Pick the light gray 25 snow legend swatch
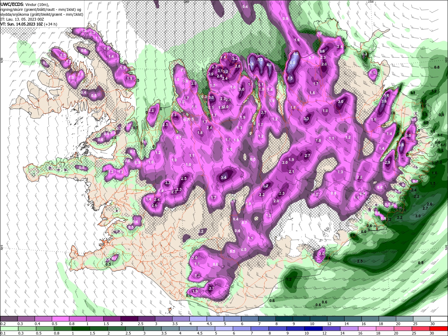This screenshot has height=336, width=448. coord(422,319)
